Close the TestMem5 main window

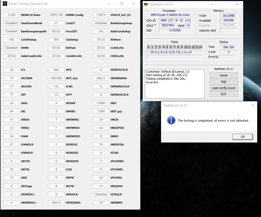coord(237,4)
